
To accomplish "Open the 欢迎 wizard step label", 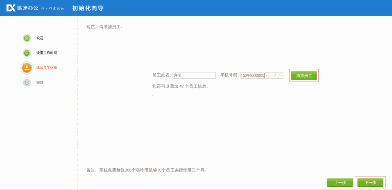I will click(x=40, y=38).
